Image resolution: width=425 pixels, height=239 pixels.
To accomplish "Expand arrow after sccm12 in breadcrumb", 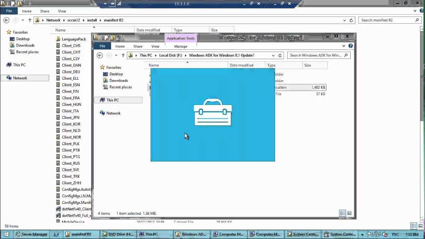I will 83,20.
